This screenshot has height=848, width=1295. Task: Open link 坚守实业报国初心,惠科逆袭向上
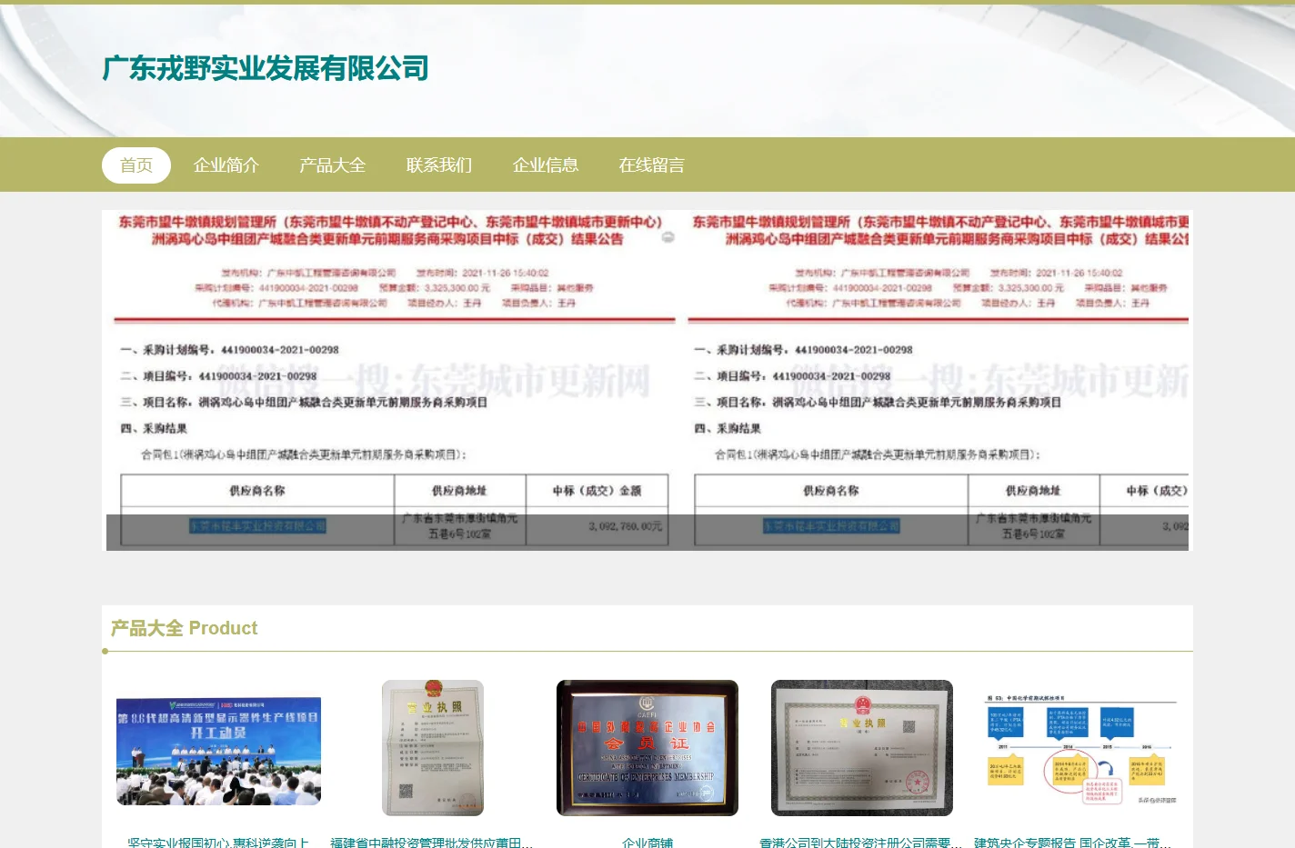tap(218, 843)
